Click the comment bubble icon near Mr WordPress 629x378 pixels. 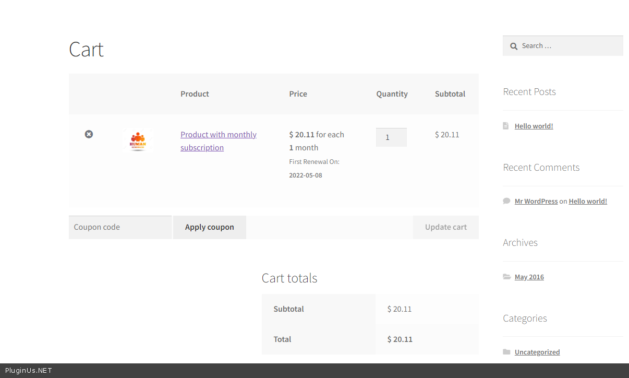coord(506,201)
